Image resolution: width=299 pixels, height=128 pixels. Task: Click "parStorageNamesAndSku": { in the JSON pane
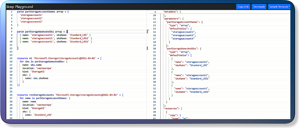coord(184,49)
